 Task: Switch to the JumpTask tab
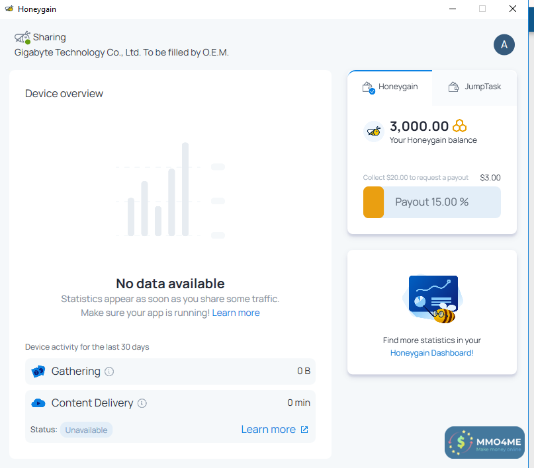(475, 87)
